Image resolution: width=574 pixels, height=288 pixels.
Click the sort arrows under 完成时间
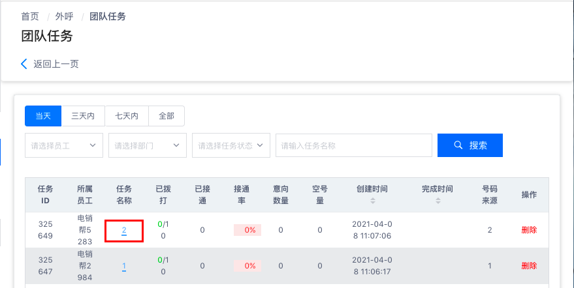(x=438, y=201)
